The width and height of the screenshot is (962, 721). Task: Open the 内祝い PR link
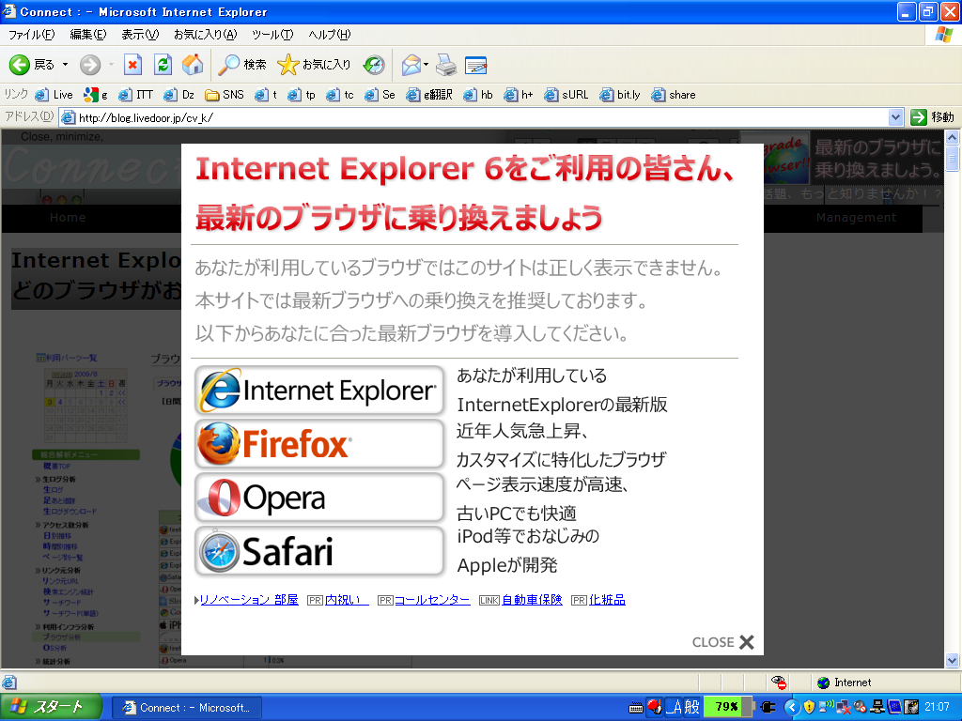[x=347, y=600]
